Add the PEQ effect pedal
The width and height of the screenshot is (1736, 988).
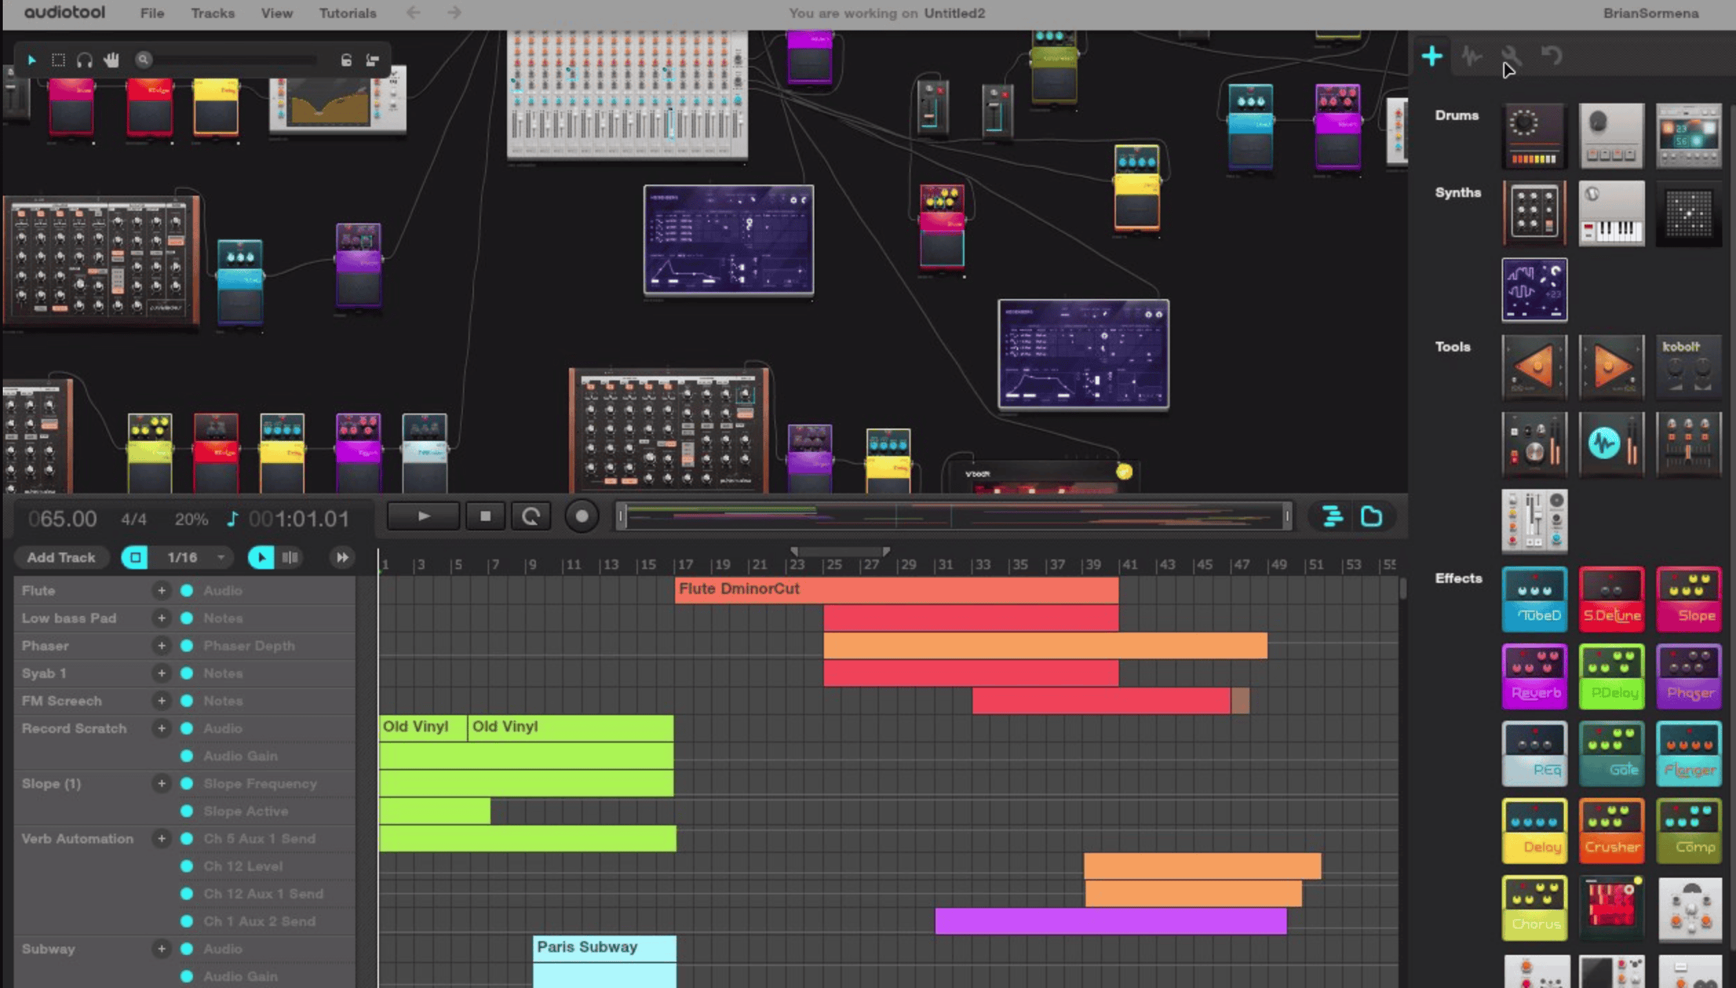(1534, 753)
